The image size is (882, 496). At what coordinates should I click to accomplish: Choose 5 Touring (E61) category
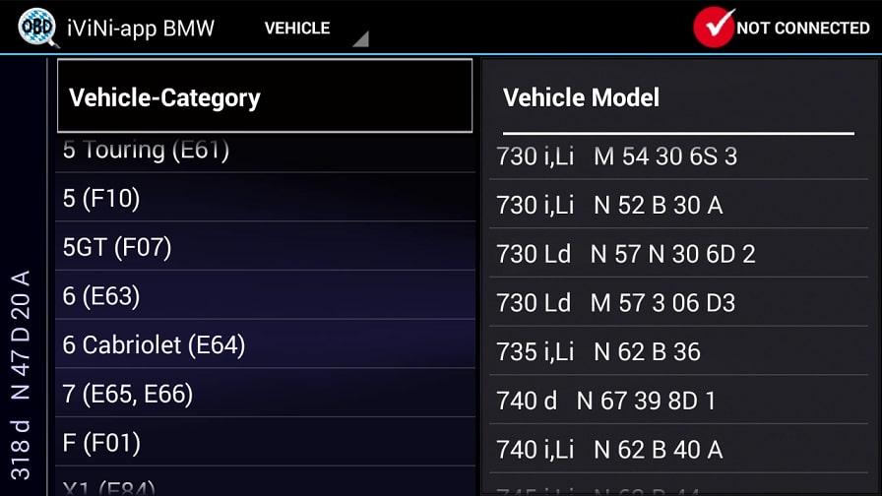(x=266, y=152)
